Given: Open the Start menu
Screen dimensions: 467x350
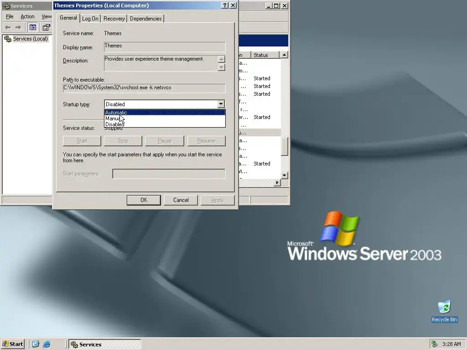Looking at the screenshot, I should pos(12,344).
